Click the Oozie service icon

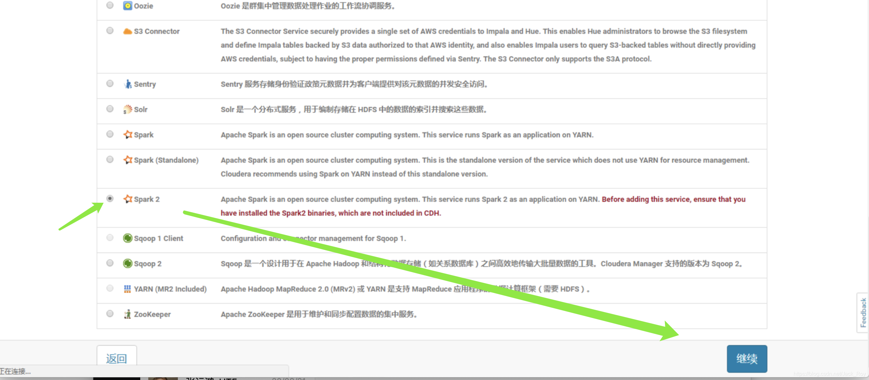(127, 6)
